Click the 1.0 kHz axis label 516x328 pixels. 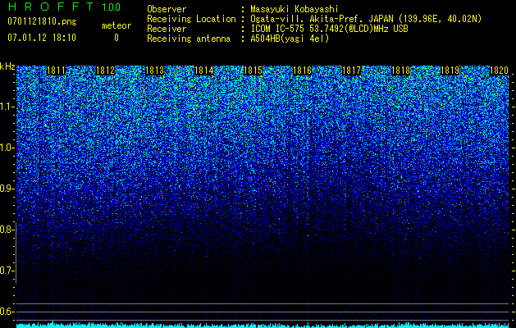(7, 148)
